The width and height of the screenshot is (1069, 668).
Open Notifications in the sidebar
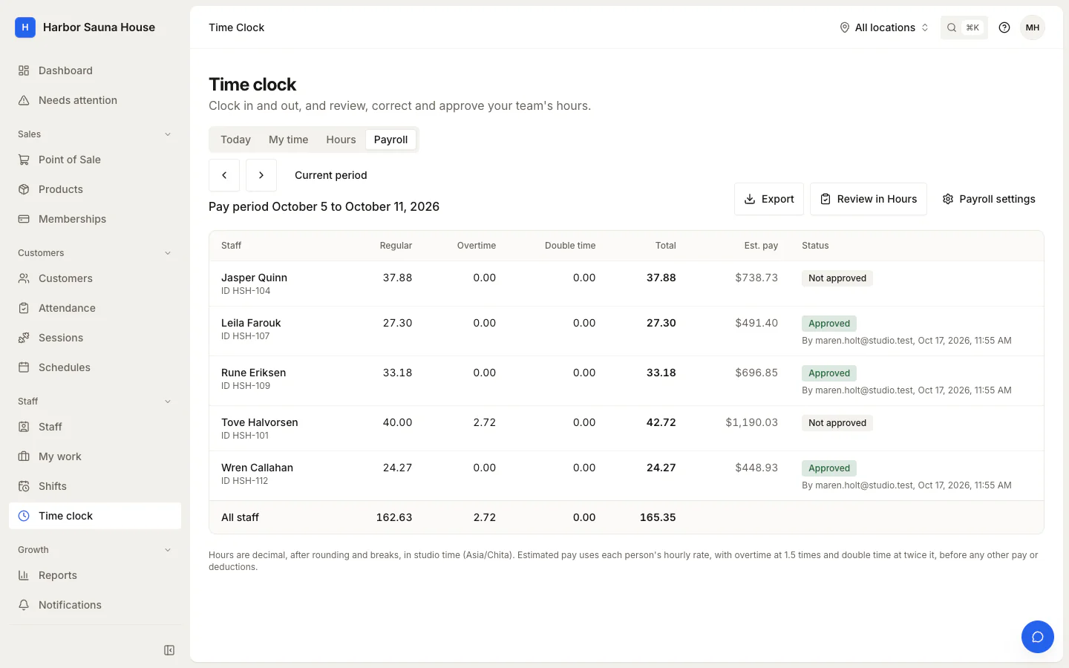point(95,605)
